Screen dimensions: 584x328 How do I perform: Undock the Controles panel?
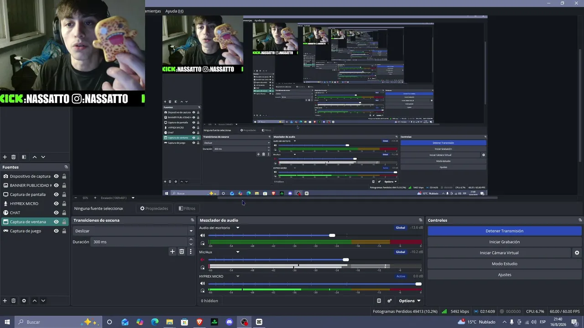(580, 220)
